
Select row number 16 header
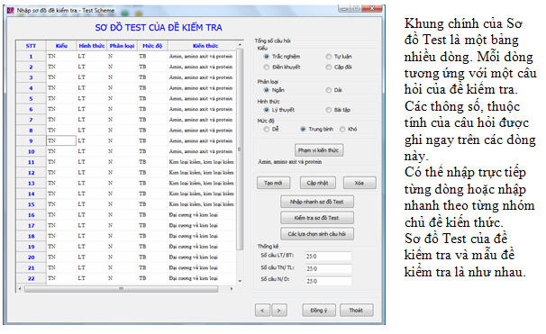point(31,214)
